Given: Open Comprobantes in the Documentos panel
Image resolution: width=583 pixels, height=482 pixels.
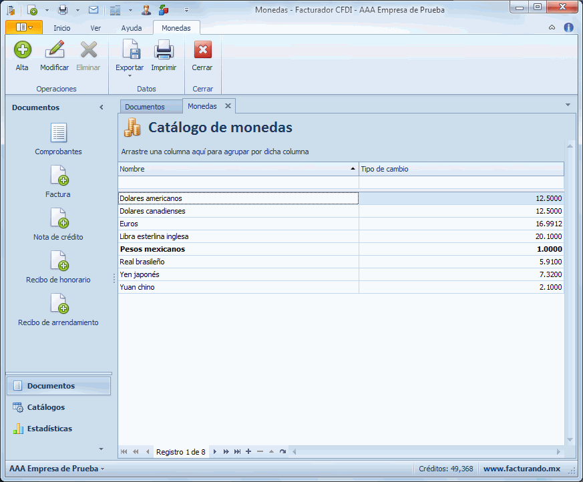Looking at the screenshot, I should click(x=59, y=134).
